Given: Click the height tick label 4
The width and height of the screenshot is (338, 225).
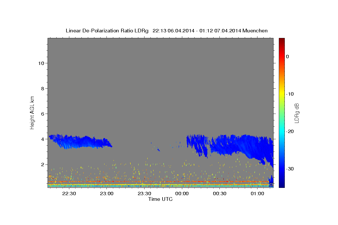Looking at the screenshot, I should (x=42, y=139).
